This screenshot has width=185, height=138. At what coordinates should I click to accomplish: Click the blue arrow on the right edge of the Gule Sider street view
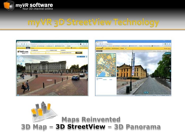pyautogui.click(x=170, y=71)
